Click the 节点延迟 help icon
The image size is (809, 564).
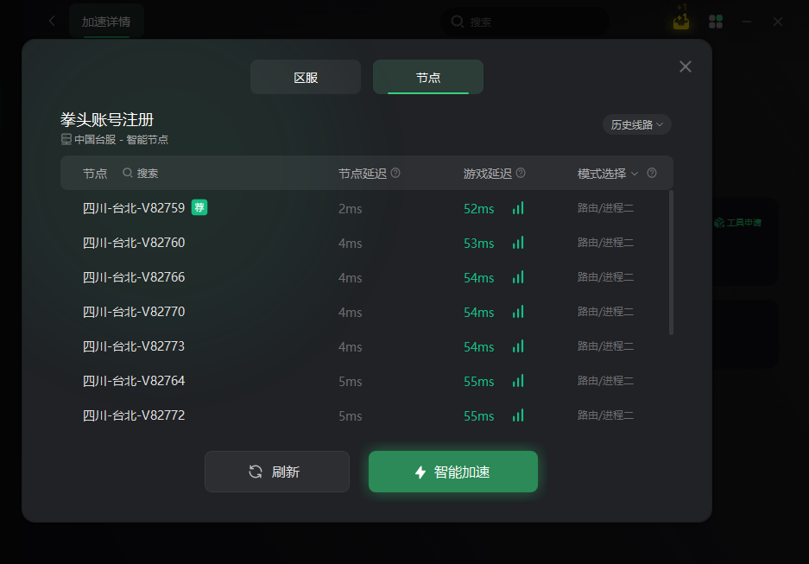click(395, 173)
